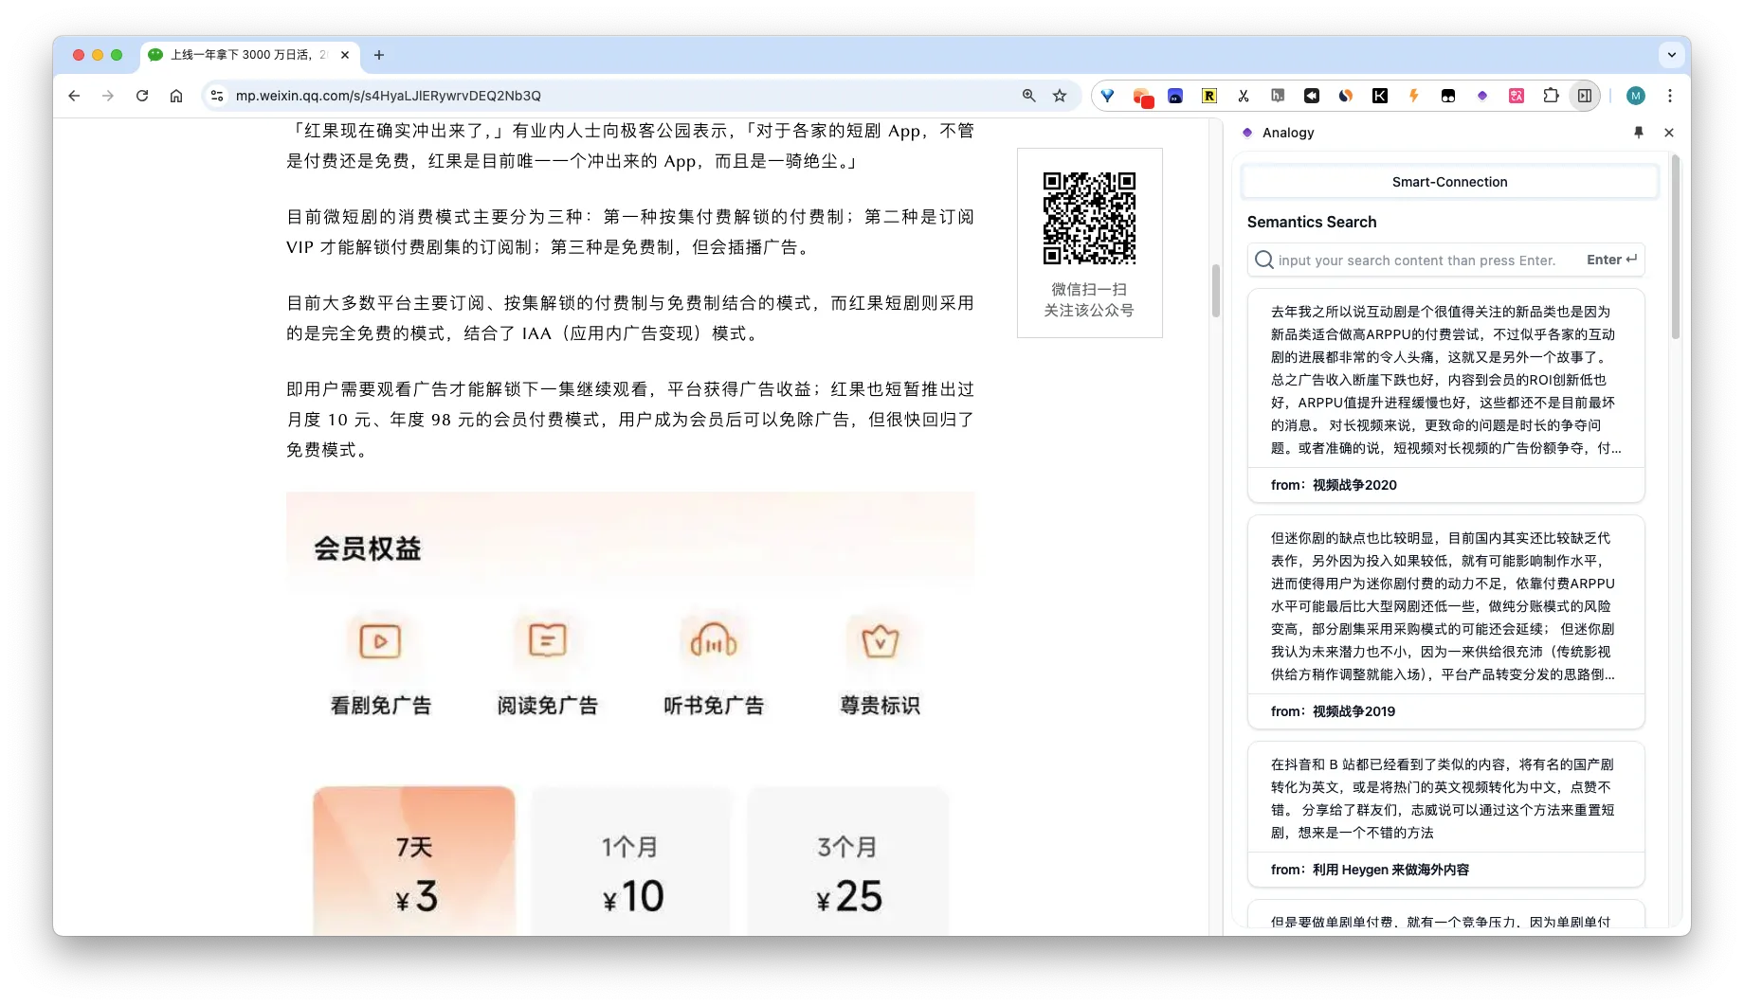Click the translate extension icon
1744x1006 pixels.
1517,96
